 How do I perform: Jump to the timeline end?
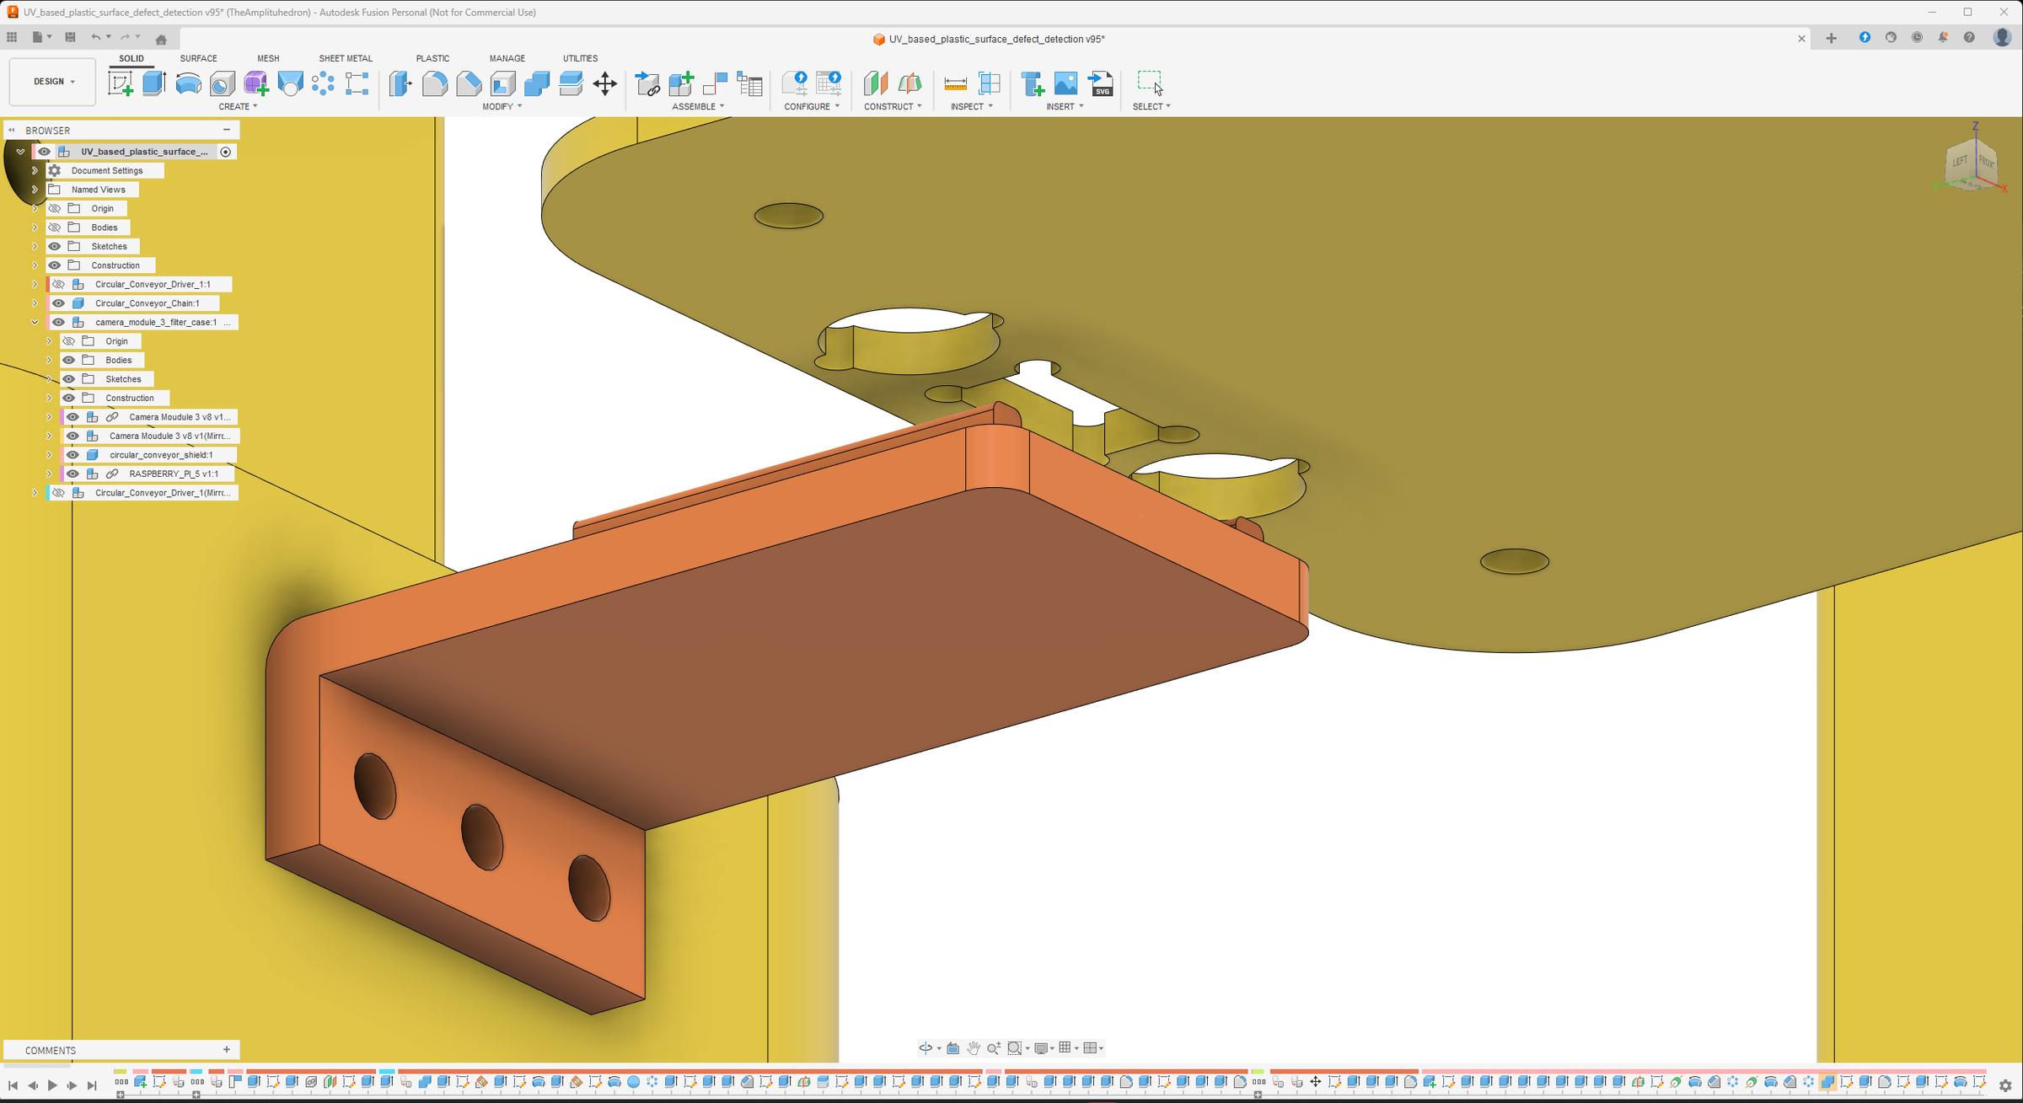click(x=92, y=1085)
